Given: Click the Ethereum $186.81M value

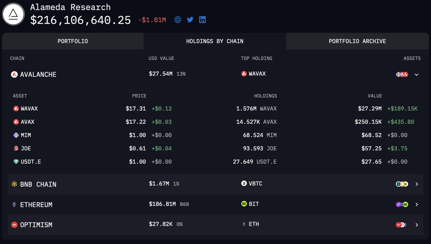Looking at the screenshot, I should click(163, 204).
